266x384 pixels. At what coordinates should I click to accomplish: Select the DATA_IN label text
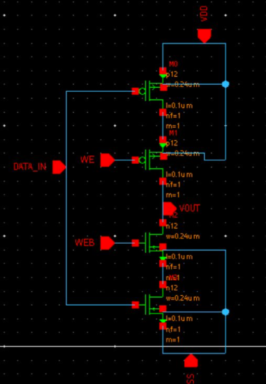pos(30,167)
